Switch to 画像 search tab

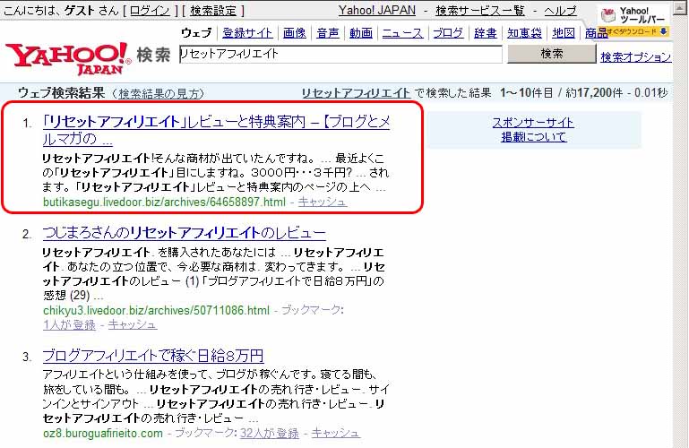(x=295, y=33)
